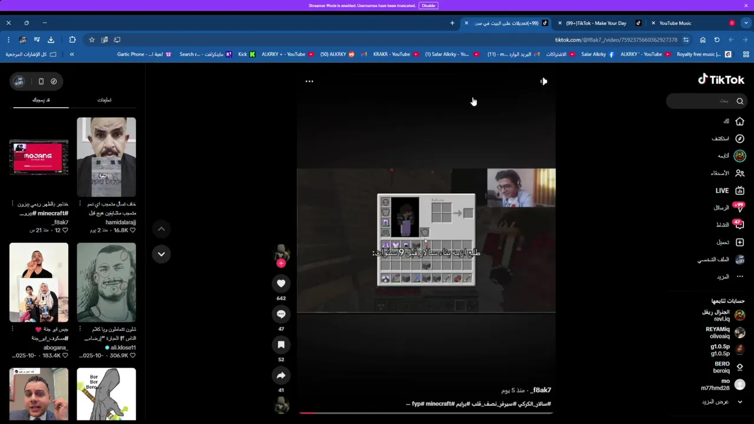Open the hamidalarajj recommended video thumbnail
The height and width of the screenshot is (424, 754).
106,157
